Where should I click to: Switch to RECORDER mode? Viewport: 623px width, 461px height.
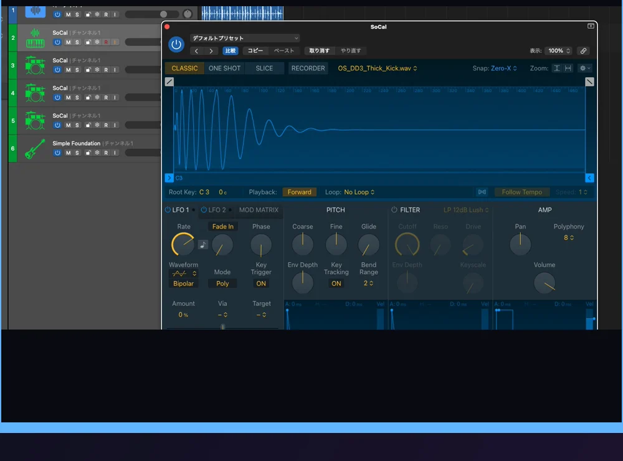tap(308, 69)
